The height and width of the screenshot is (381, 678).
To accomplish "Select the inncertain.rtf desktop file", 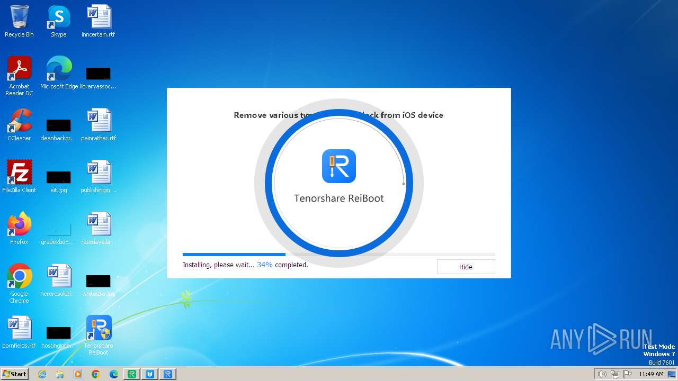I will pyautogui.click(x=99, y=22).
